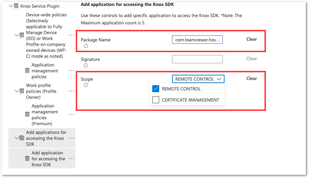Click the first Application management policies icon

point(27,71)
